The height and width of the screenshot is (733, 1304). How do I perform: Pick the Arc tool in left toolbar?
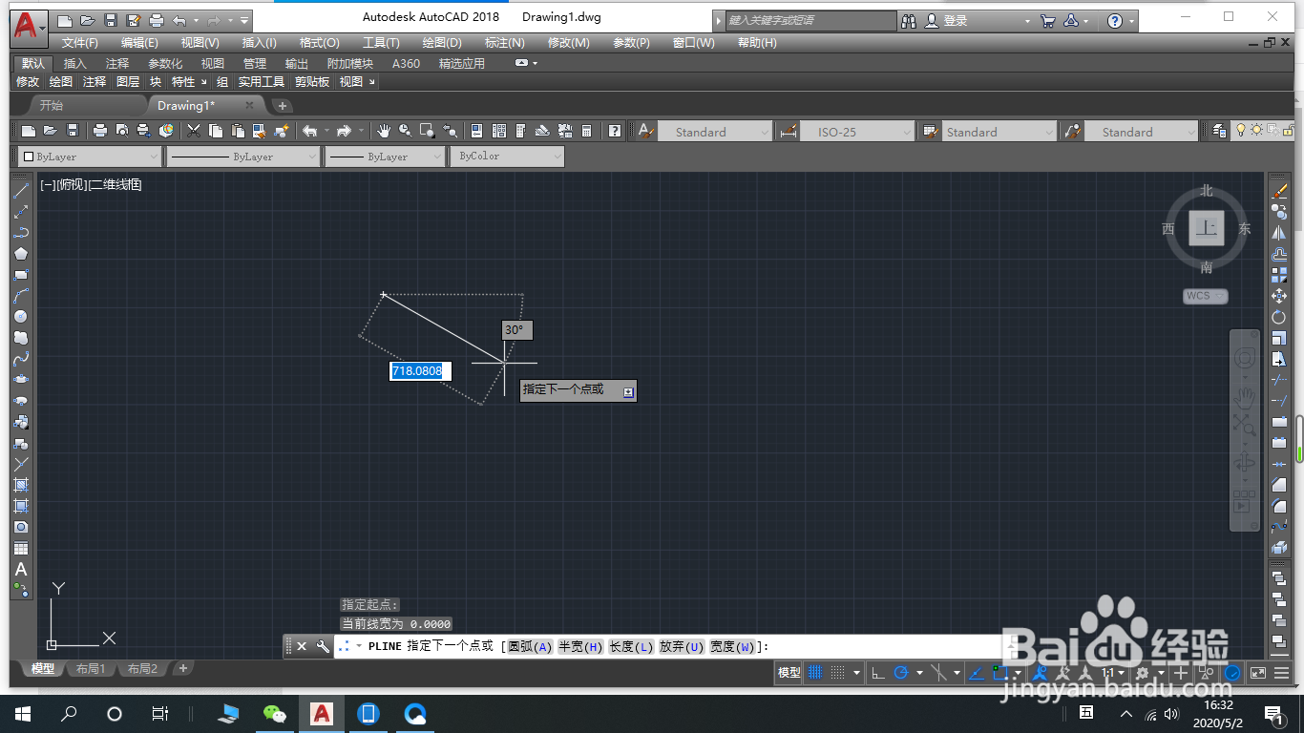point(21,296)
